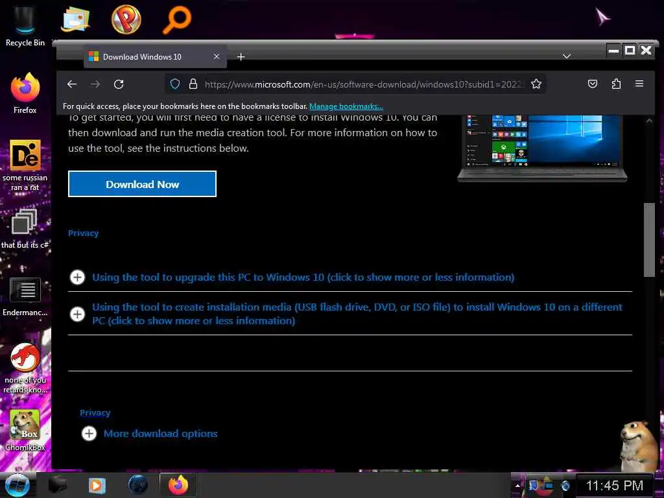Image resolution: width=664 pixels, height=498 pixels.
Task: Maximize the Firefox window
Action: [630, 51]
